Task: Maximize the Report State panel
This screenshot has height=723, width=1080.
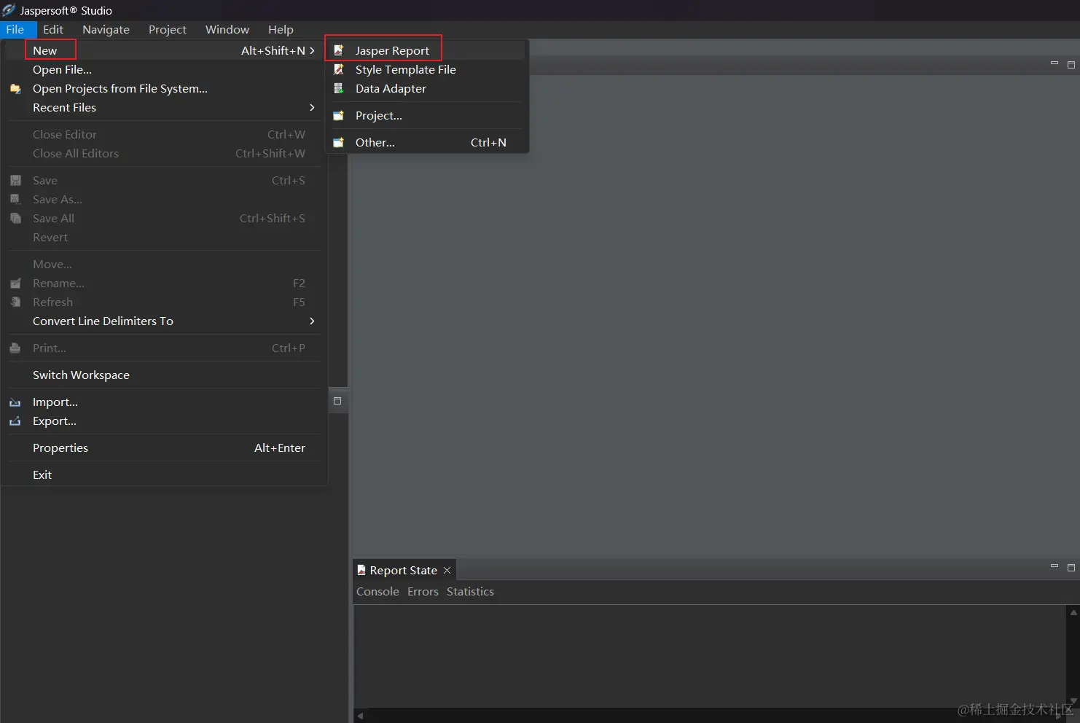Action: point(1071,567)
